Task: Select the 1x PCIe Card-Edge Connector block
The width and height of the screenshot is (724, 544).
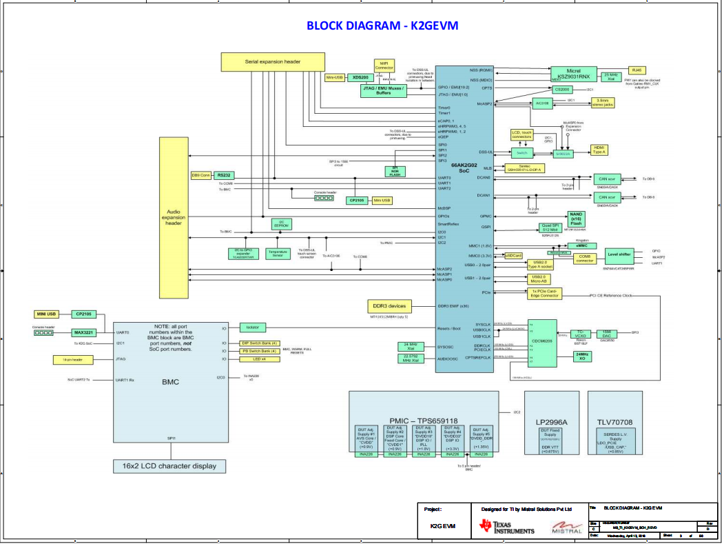Action: [544, 294]
